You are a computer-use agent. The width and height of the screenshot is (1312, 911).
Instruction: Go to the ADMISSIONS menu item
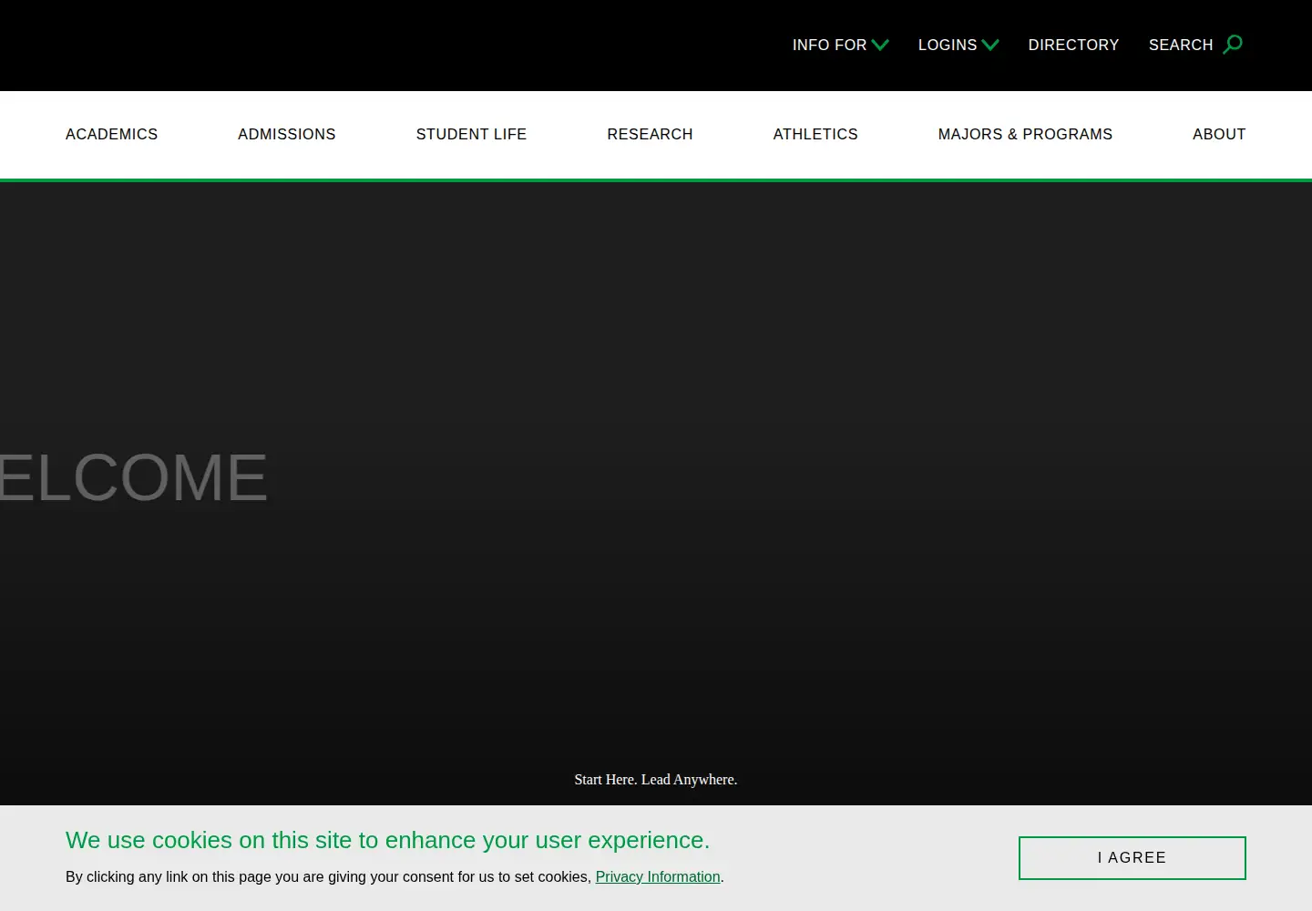287,134
